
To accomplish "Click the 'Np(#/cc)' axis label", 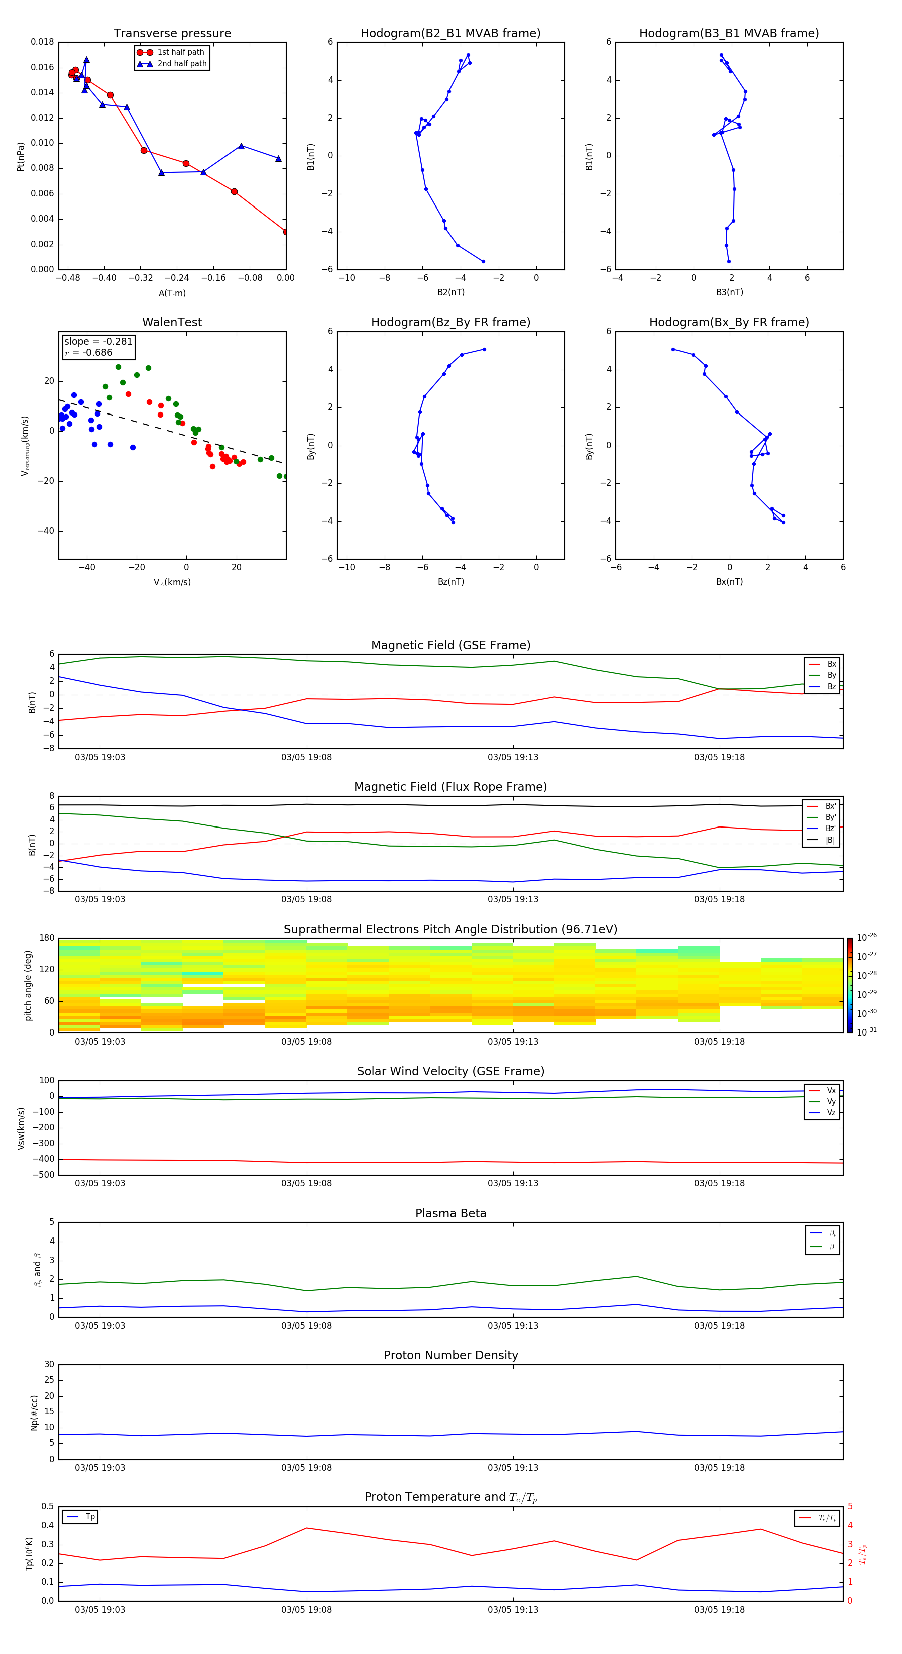I will [x=34, y=1412].
